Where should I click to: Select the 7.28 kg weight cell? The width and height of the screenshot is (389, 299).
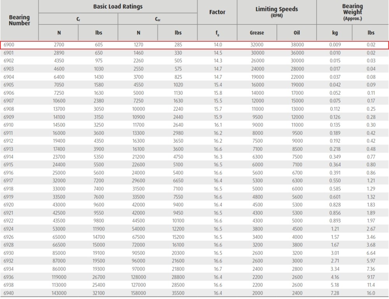coord(335,293)
